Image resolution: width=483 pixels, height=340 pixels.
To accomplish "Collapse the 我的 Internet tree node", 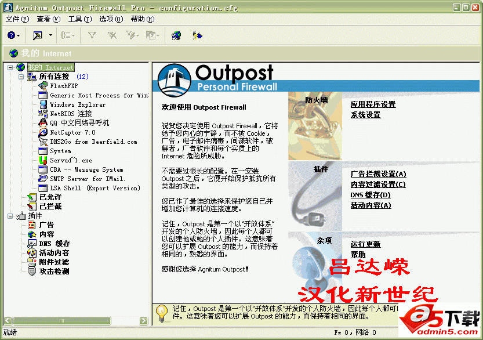I will [10, 67].
